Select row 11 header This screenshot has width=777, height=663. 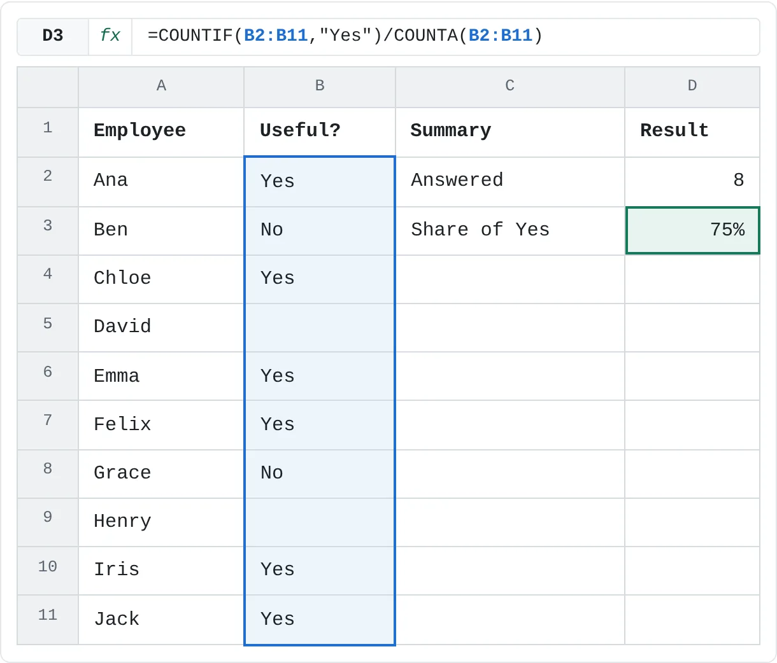[x=48, y=620]
